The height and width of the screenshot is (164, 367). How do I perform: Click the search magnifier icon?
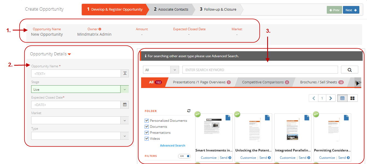point(349,69)
